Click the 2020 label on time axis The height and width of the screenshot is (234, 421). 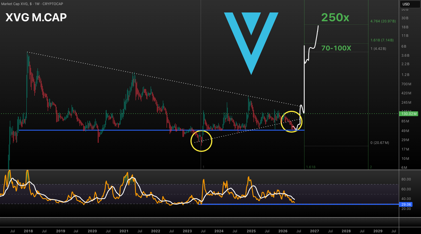[x=92, y=231]
